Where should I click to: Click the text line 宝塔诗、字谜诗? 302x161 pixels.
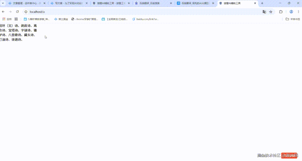click(x=19, y=30)
